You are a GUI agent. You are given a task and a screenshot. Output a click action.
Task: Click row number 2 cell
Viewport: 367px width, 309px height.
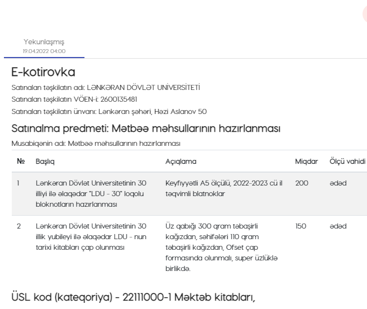[x=18, y=226]
